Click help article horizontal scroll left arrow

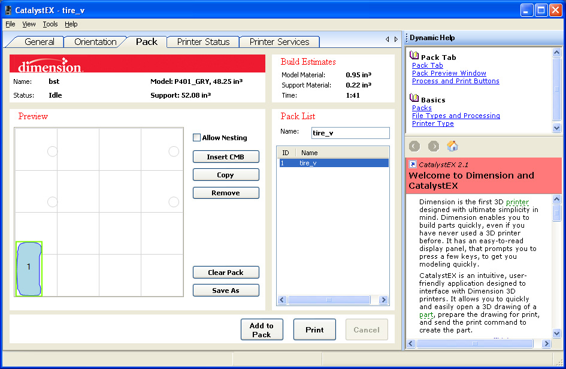[411, 344]
